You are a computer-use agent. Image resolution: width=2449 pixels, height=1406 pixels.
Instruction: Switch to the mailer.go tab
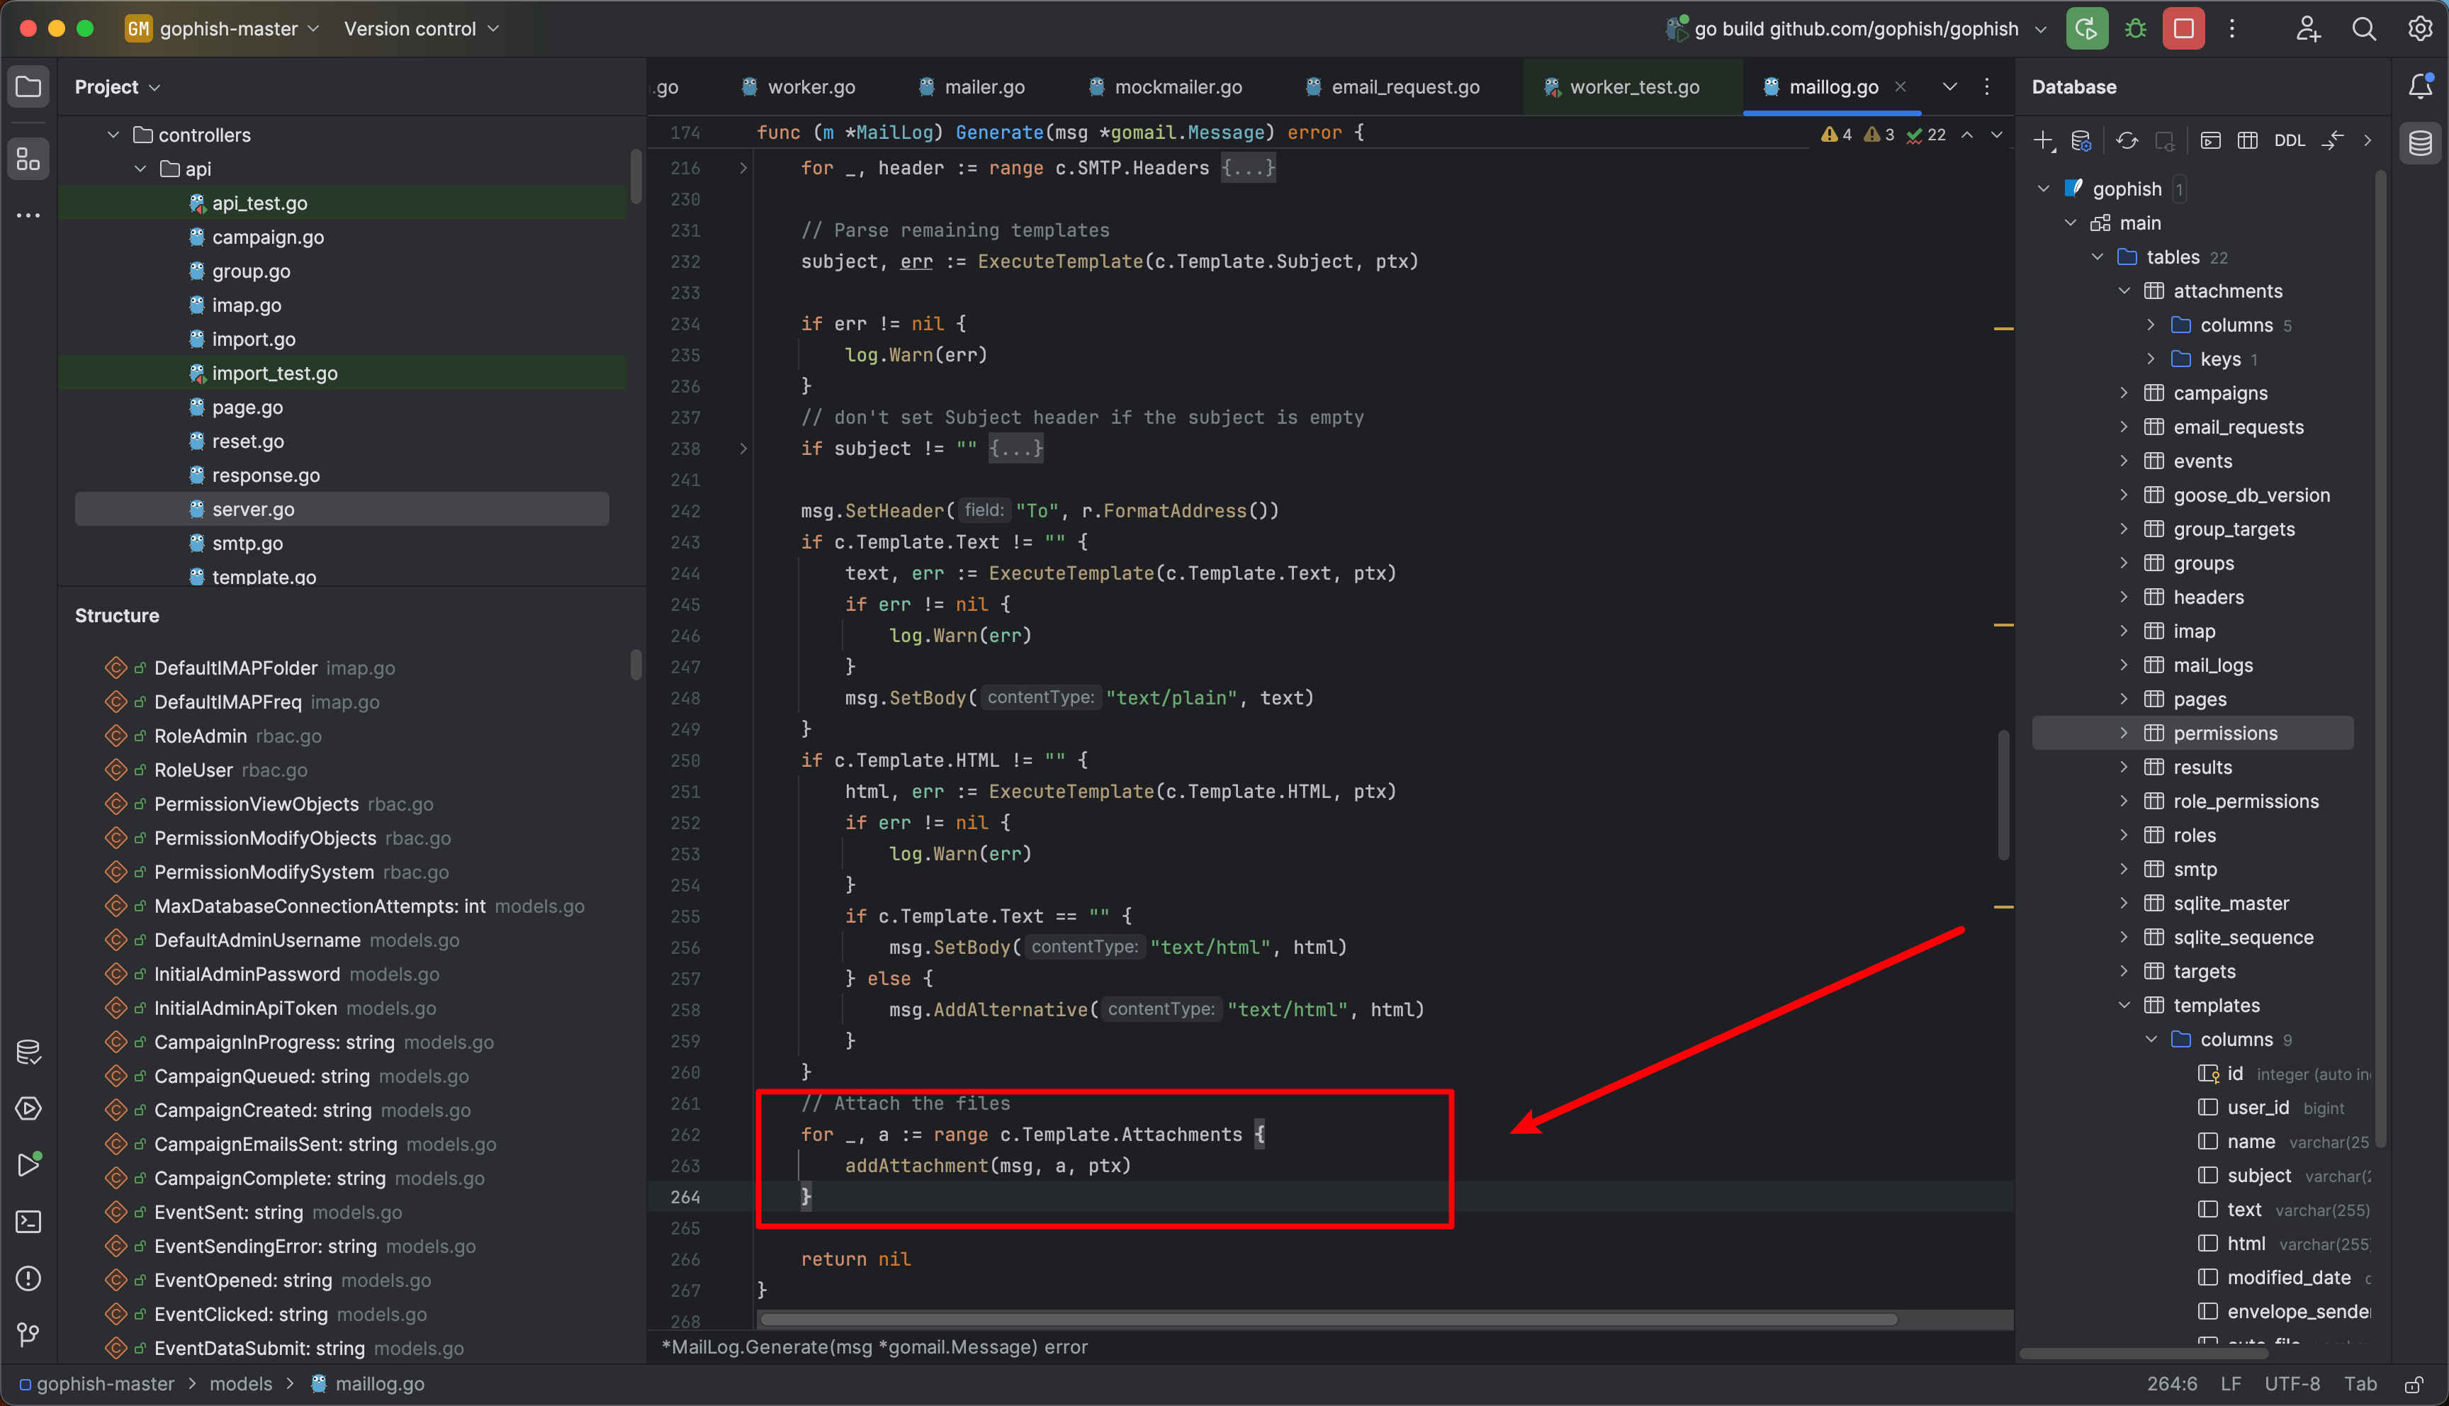click(971, 87)
